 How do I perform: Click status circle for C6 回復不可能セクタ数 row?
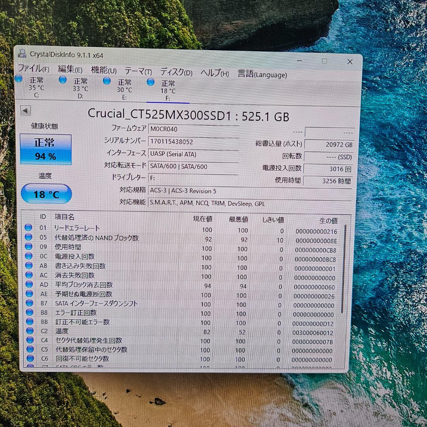coord(30,358)
